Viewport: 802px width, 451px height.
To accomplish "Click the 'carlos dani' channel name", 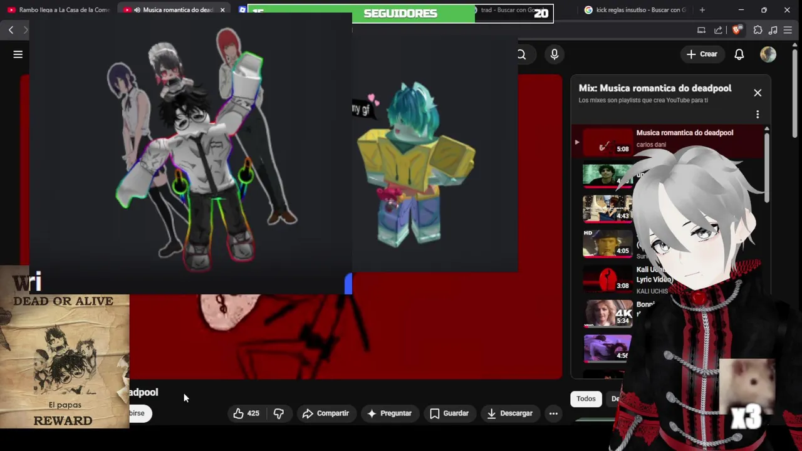I will tap(651, 145).
